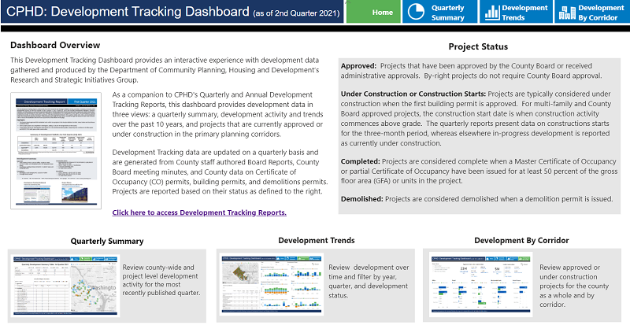Click the Development Trends bar chart icon

[x=491, y=13]
